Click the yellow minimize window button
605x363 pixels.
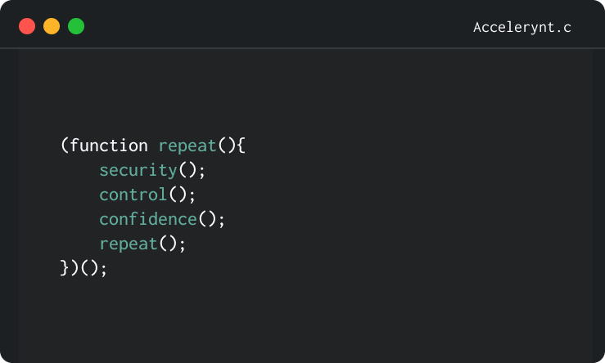pyautogui.click(x=52, y=26)
